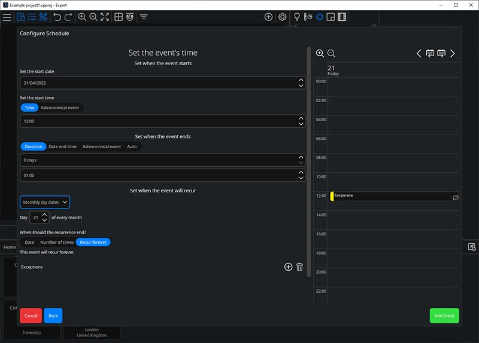Viewport: 479px width, 343px height.
Task: Zoom out the calendar day view
Action: click(331, 54)
